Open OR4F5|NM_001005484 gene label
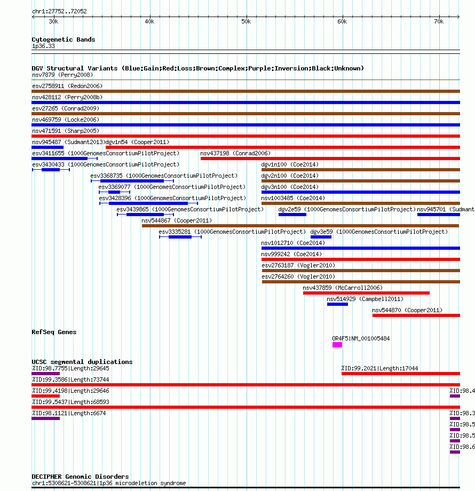This screenshot has width=475, height=491. pyautogui.click(x=361, y=338)
